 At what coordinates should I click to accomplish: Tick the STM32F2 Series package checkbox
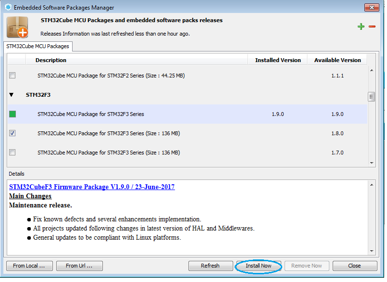tap(12, 75)
